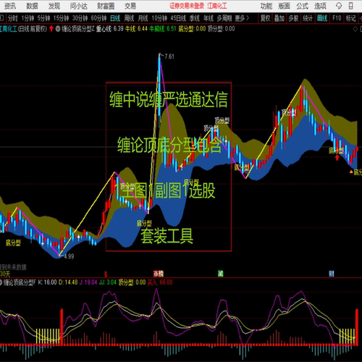This screenshot has height=362, width=362.
Task: Click the orange triangle signal marker near right edge
Action: [351, 172]
